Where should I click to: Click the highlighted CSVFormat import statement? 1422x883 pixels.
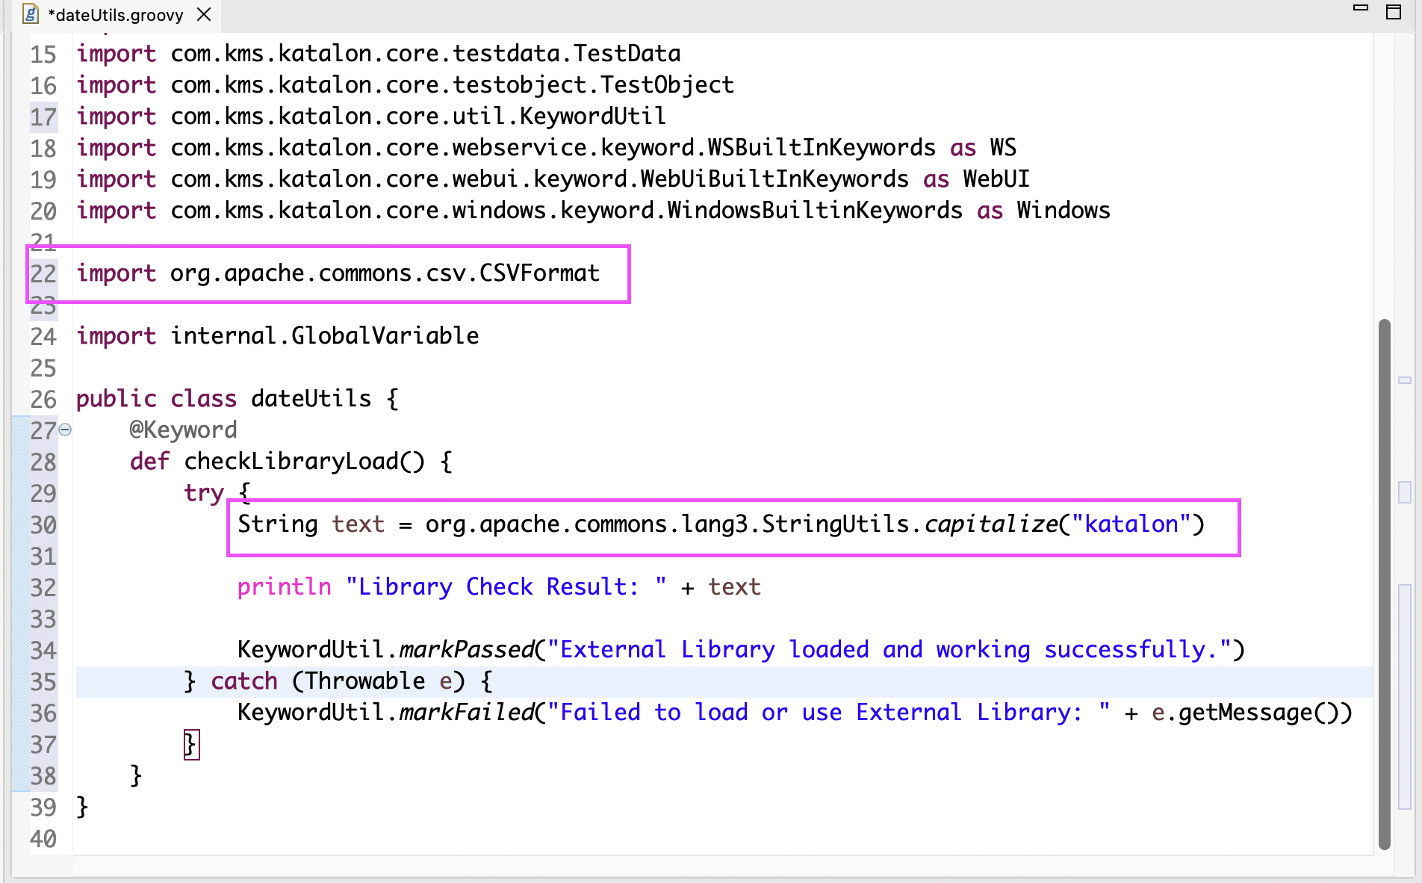click(336, 273)
